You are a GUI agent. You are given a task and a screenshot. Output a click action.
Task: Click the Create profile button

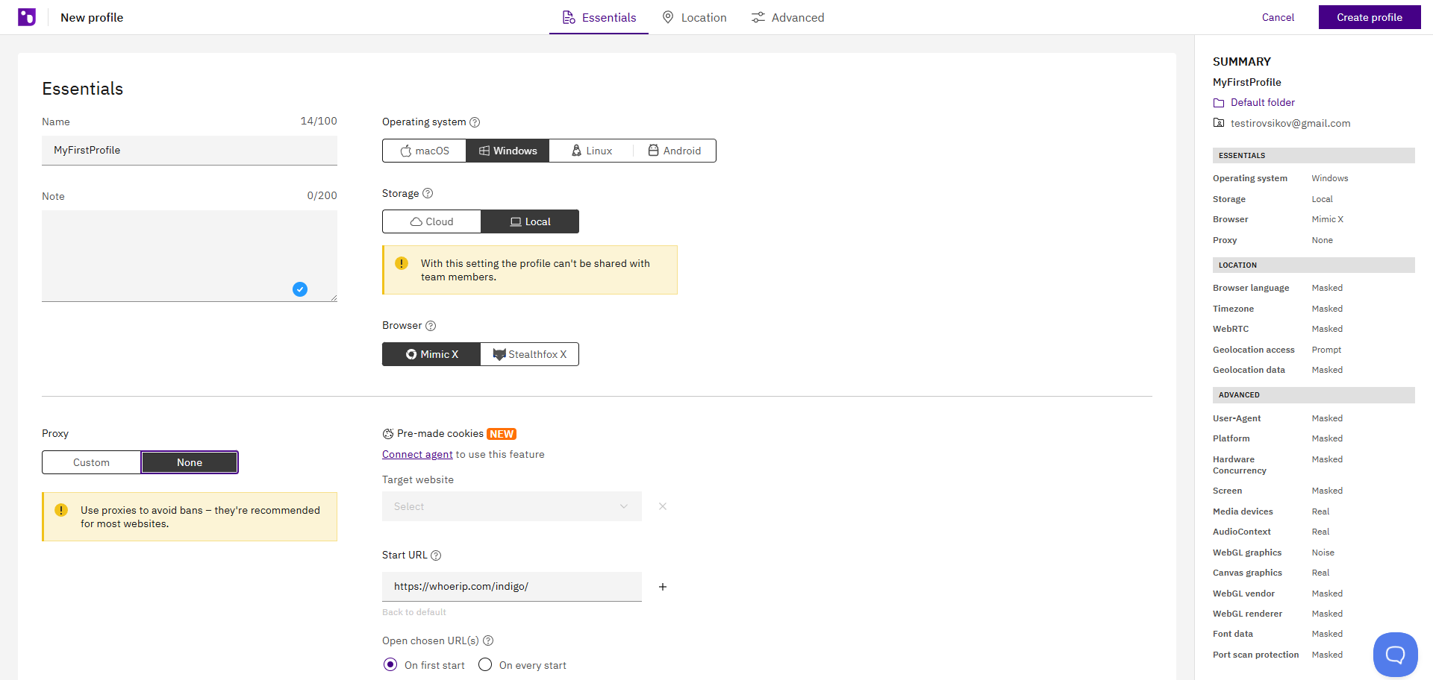pyautogui.click(x=1369, y=17)
